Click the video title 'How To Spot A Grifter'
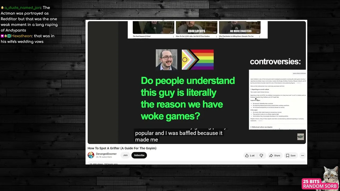This screenshot has width=340, height=191. (122, 148)
